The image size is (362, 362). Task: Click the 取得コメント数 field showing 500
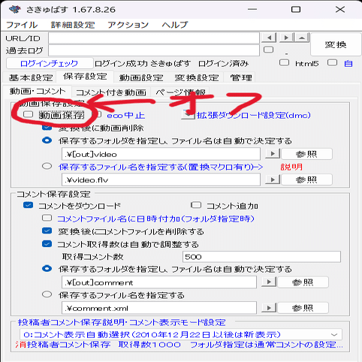tap(261, 257)
